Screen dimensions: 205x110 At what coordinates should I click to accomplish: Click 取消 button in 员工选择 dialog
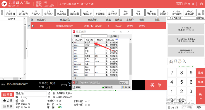(x=126, y=87)
